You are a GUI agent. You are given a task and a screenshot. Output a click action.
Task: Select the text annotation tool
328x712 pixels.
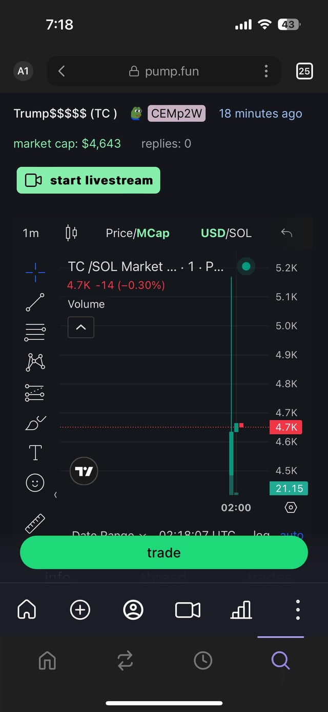(35, 453)
